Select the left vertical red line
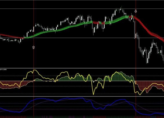The width and height of the screenshot is (164, 118). point(34,59)
